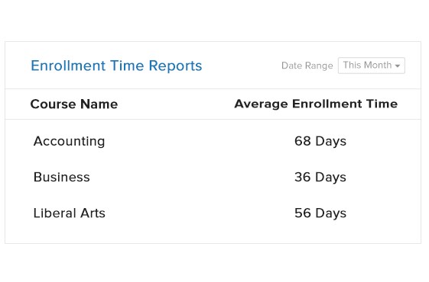Select the Course Name column header
The height and width of the screenshot is (282, 429).
click(74, 104)
